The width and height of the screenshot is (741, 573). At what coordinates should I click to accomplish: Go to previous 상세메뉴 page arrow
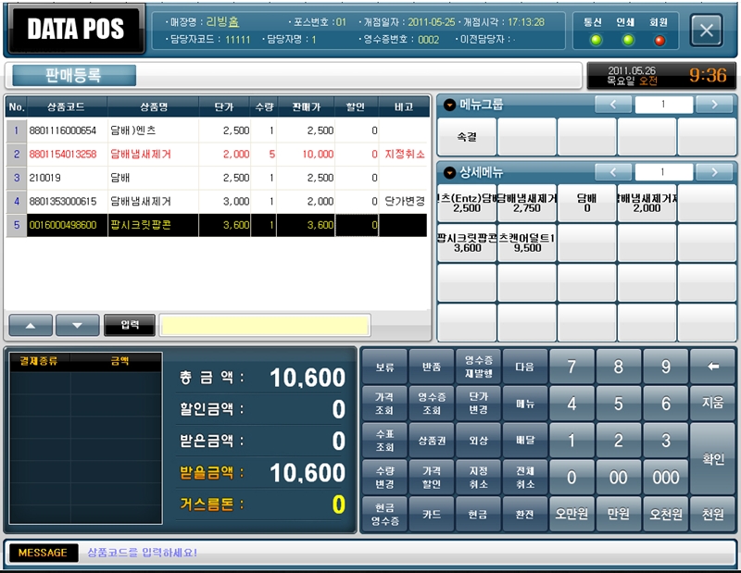click(613, 172)
